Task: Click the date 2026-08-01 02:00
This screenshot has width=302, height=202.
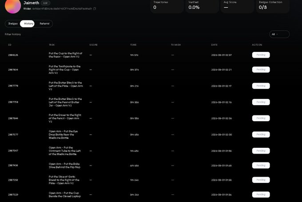Action: point(221,135)
